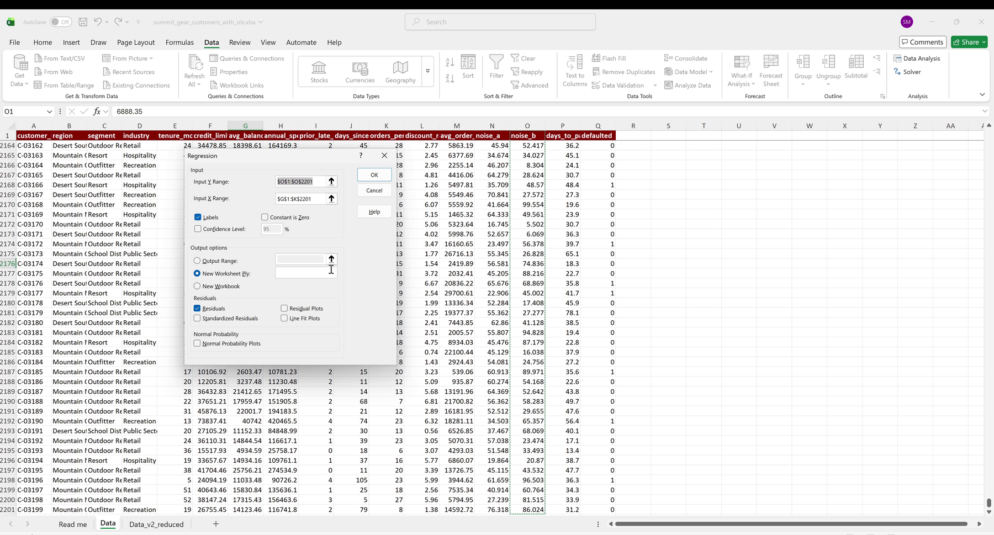This screenshot has width=994, height=535.
Task: Open the Page Layout tab
Action: pos(136,42)
